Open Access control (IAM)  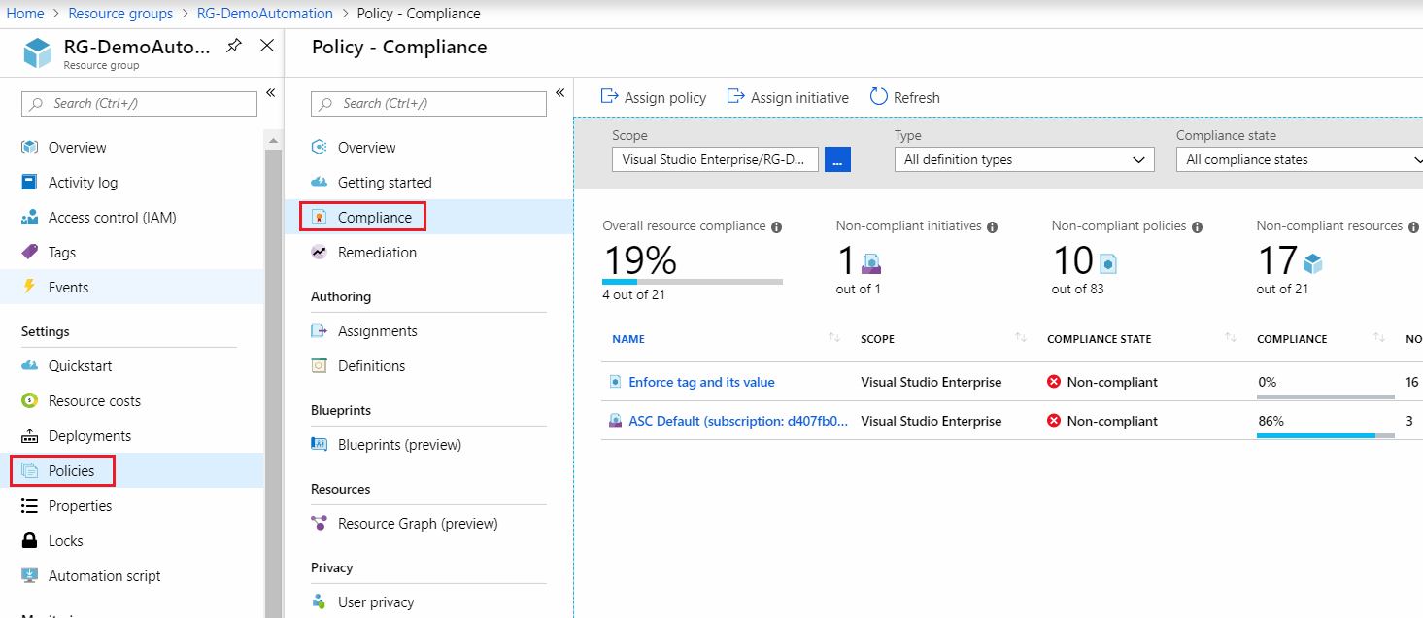[113, 218]
